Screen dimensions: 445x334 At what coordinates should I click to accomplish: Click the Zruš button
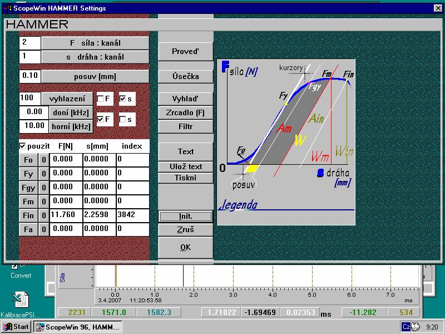point(186,229)
